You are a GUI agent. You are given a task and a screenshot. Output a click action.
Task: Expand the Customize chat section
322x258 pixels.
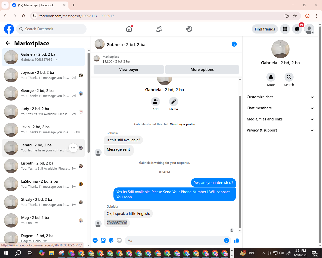pos(280,97)
